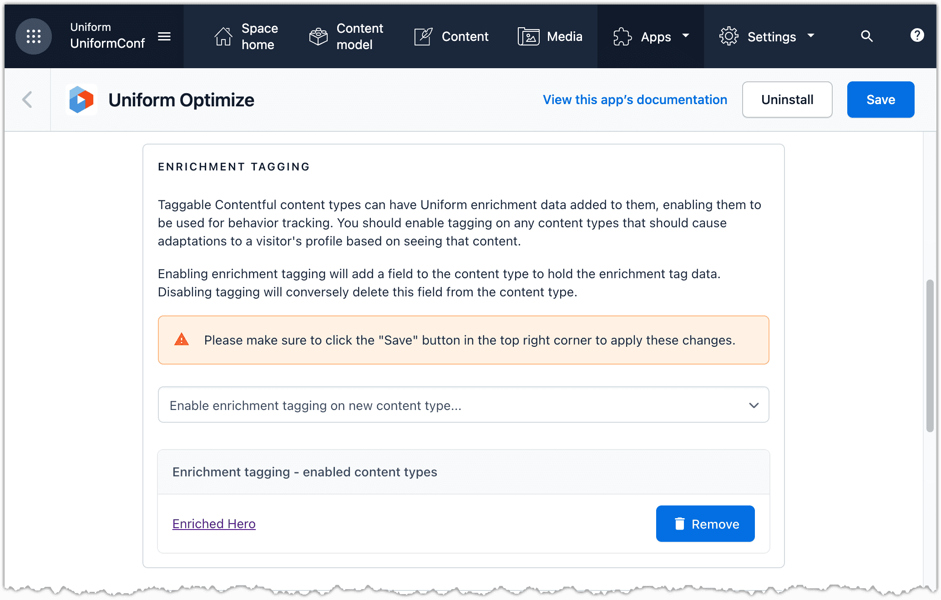View this app's documentation
The image size is (941, 600).
[x=635, y=100]
